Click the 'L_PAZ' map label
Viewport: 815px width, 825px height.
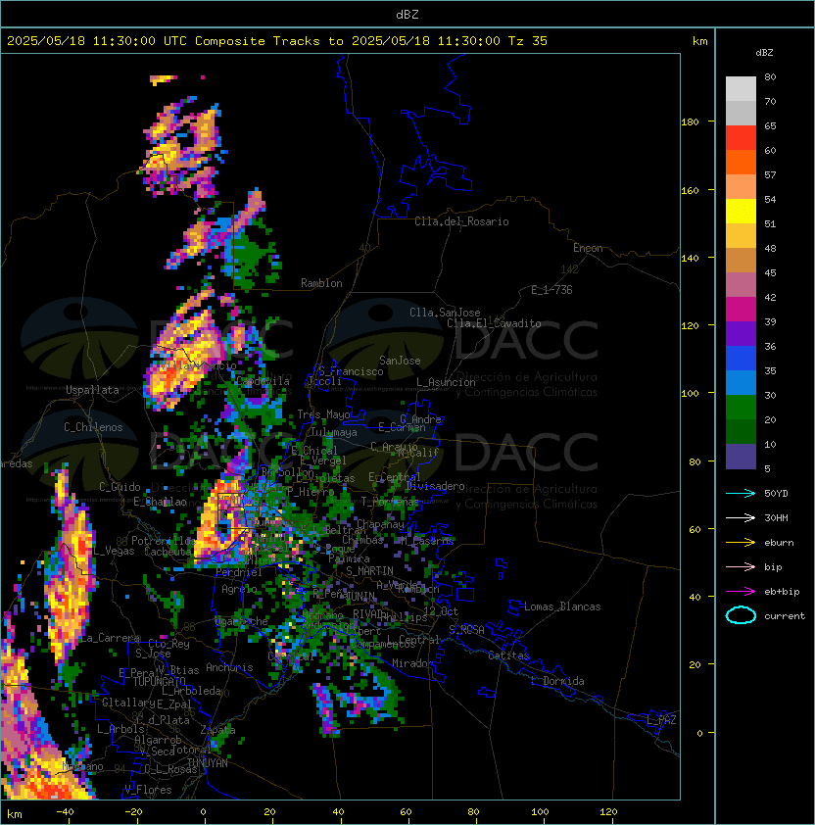(x=661, y=720)
